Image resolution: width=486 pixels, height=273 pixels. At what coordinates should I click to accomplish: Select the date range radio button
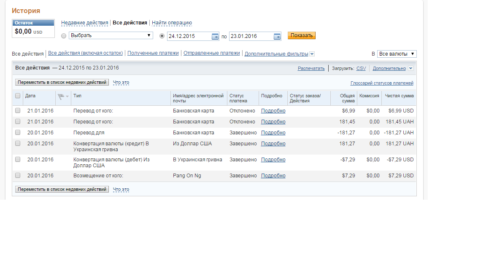[162, 36]
